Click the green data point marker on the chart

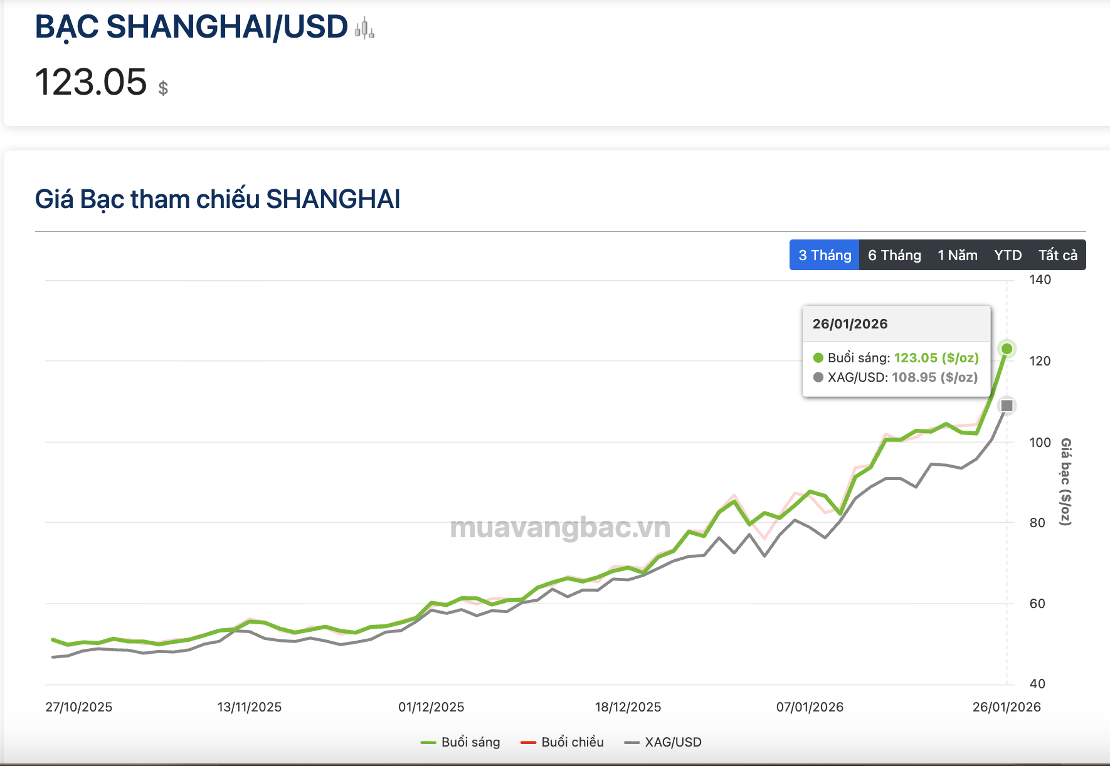pos(1007,349)
